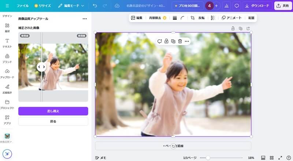Image resolution: width=293 pixels, height=161 pixels.
Task: Click the zoom level slider
Action: (221, 158)
